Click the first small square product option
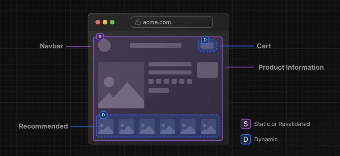 pyautogui.click(x=151, y=81)
